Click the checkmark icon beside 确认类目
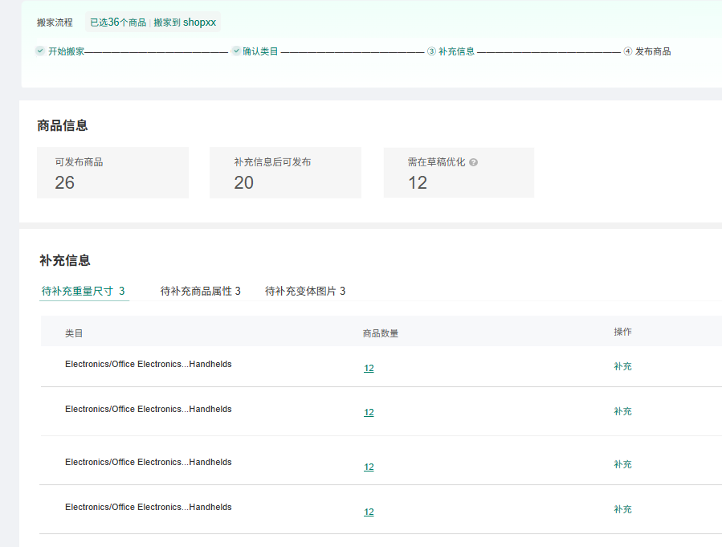 (x=236, y=51)
